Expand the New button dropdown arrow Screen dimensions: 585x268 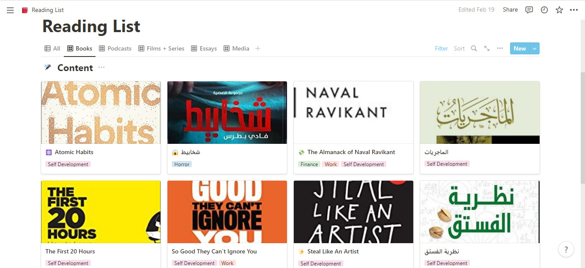534,48
